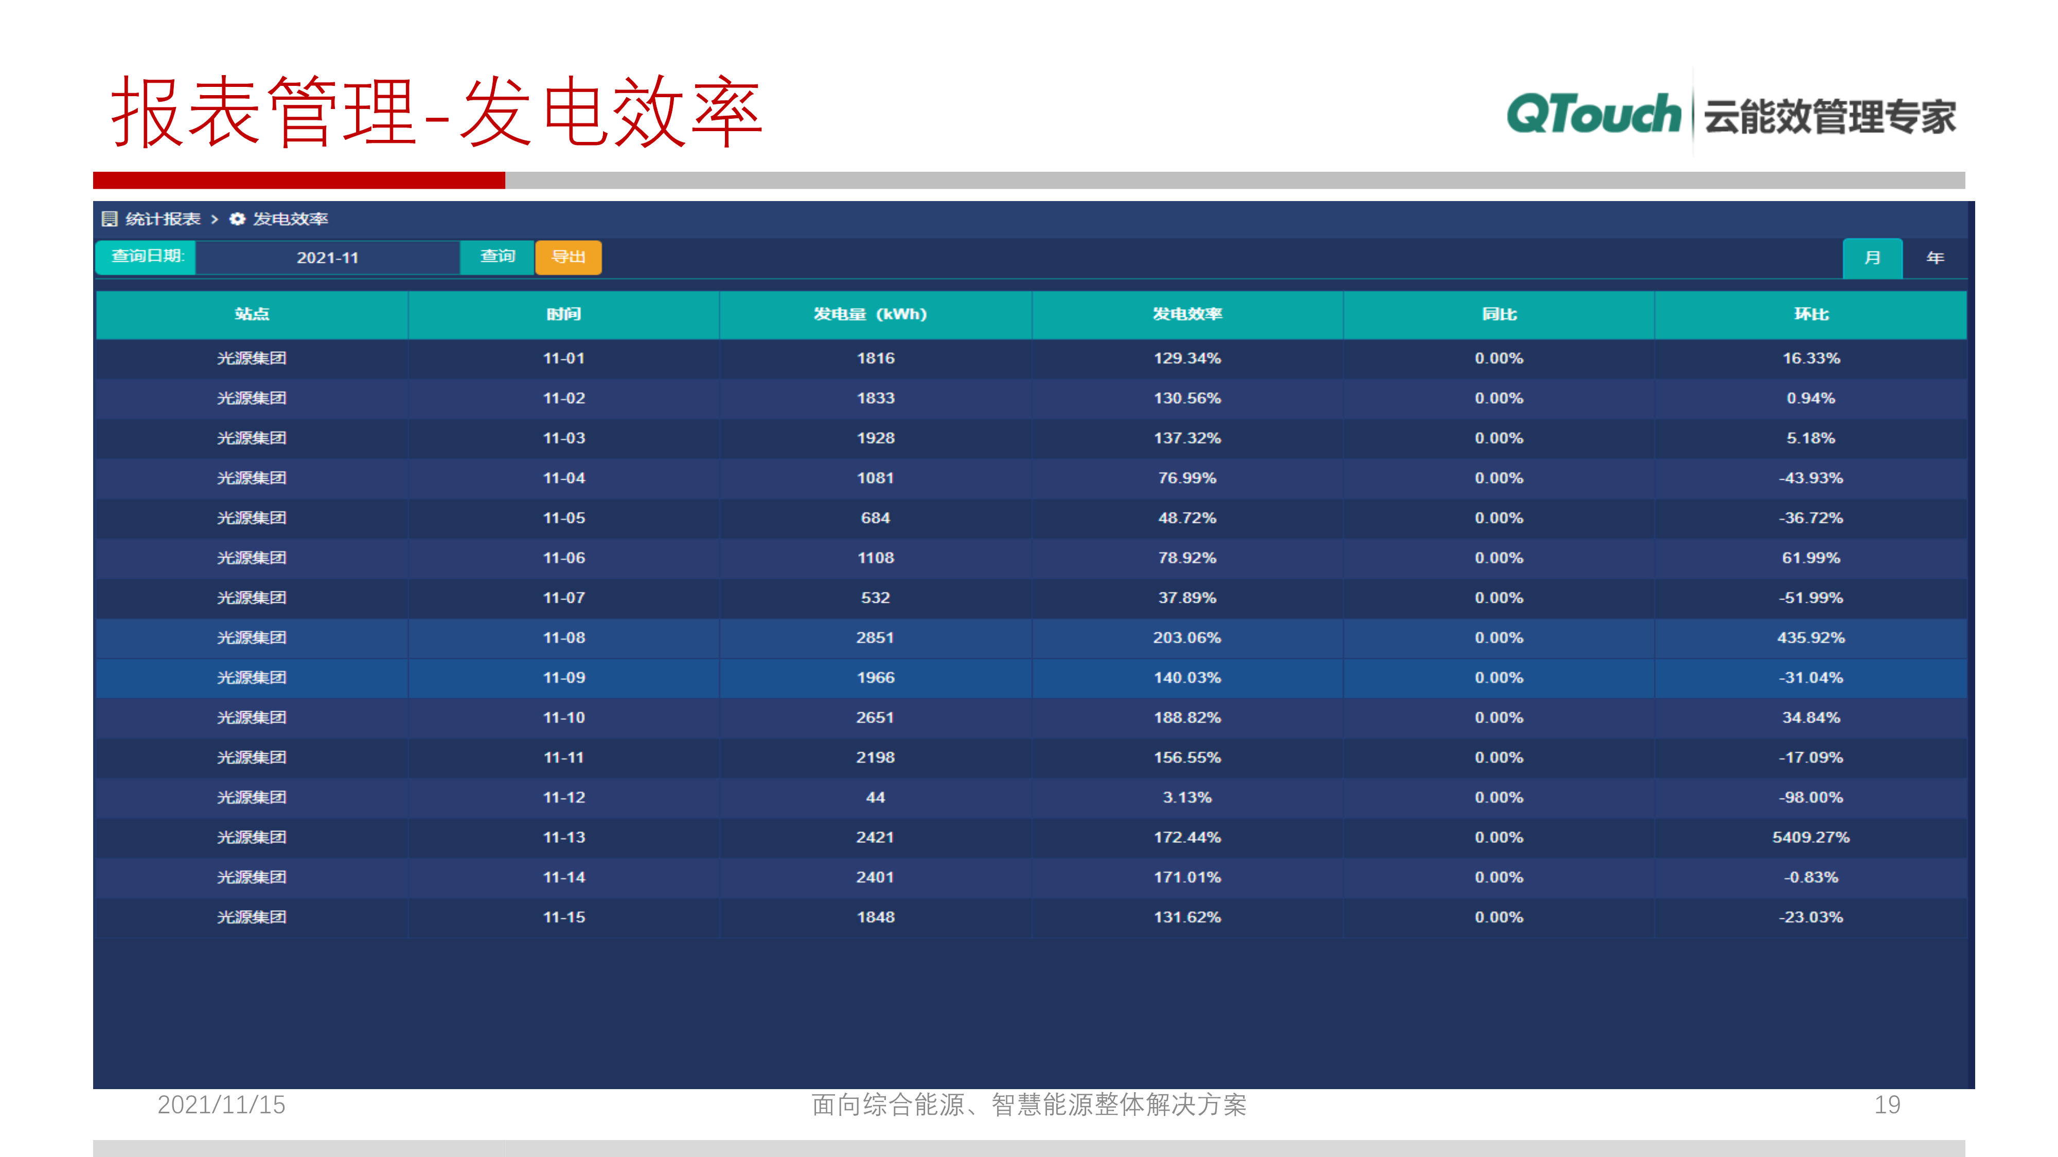Viewport: 2058px width, 1157px height.
Task: Click the 发电效率 breadcrumb link
Action: pyautogui.click(x=291, y=218)
